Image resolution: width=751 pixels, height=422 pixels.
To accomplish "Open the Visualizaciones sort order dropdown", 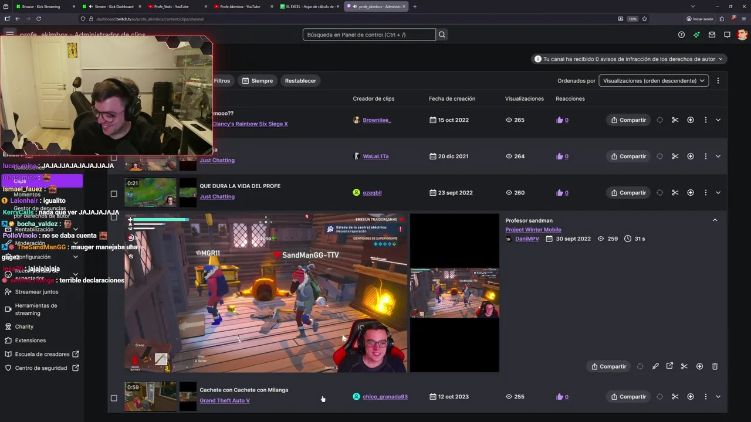I will tap(653, 81).
